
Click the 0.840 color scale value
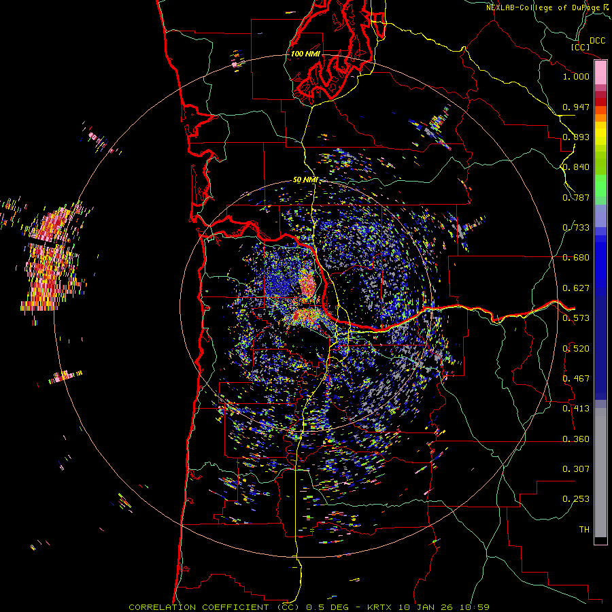pyautogui.click(x=576, y=167)
